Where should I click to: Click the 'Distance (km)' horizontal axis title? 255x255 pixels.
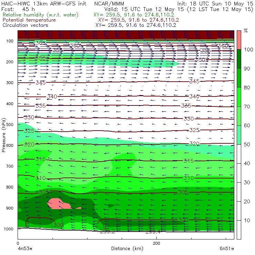[x=127, y=248]
